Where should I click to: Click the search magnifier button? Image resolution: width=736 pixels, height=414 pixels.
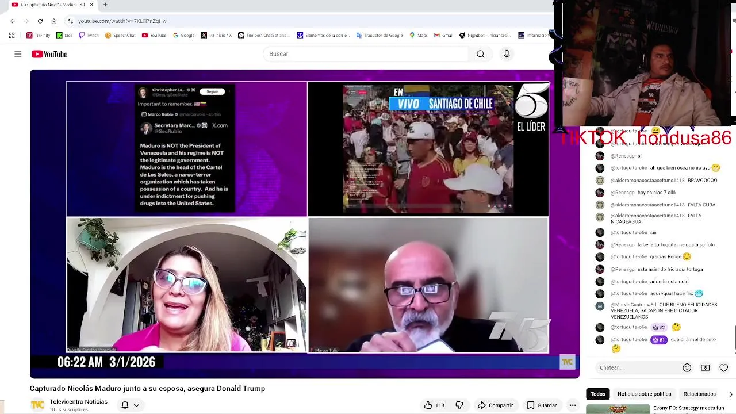pos(481,54)
